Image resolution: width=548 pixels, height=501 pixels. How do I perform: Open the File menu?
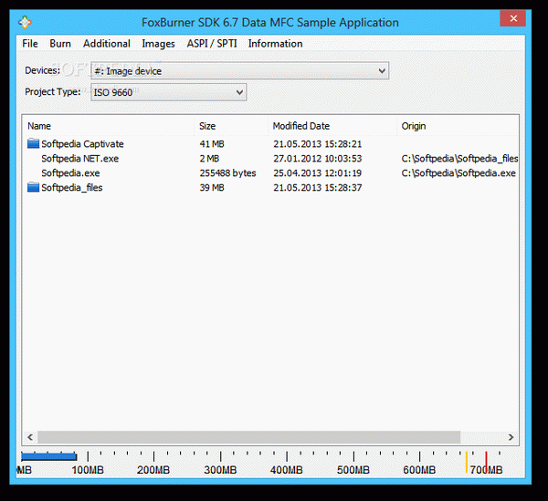click(30, 44)
